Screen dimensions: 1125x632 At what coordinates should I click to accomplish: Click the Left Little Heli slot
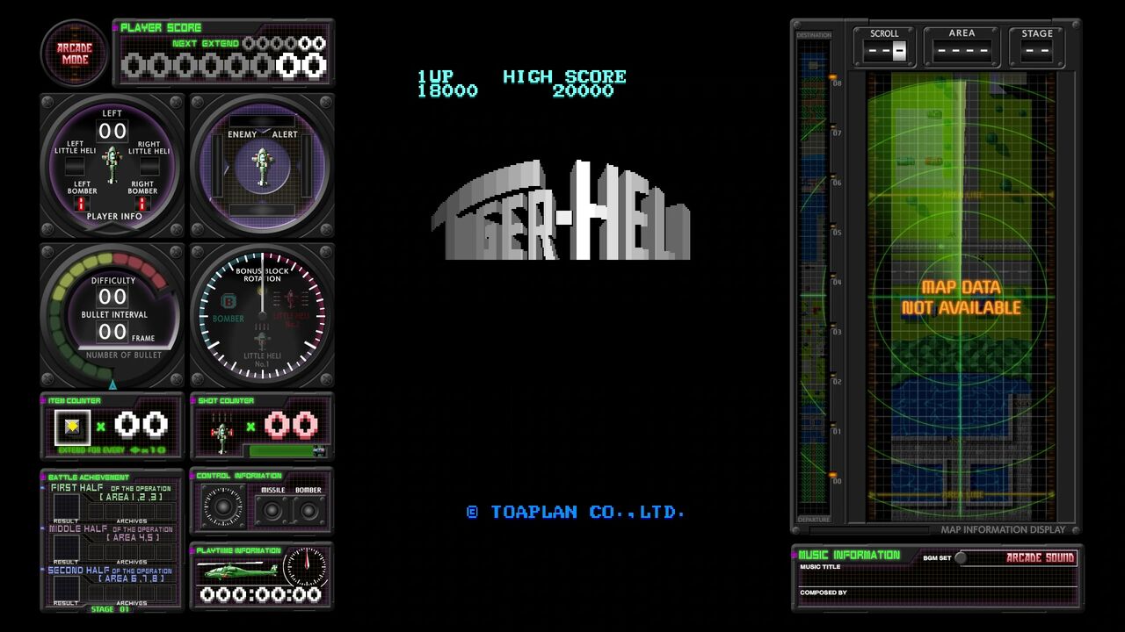point(76,166)
